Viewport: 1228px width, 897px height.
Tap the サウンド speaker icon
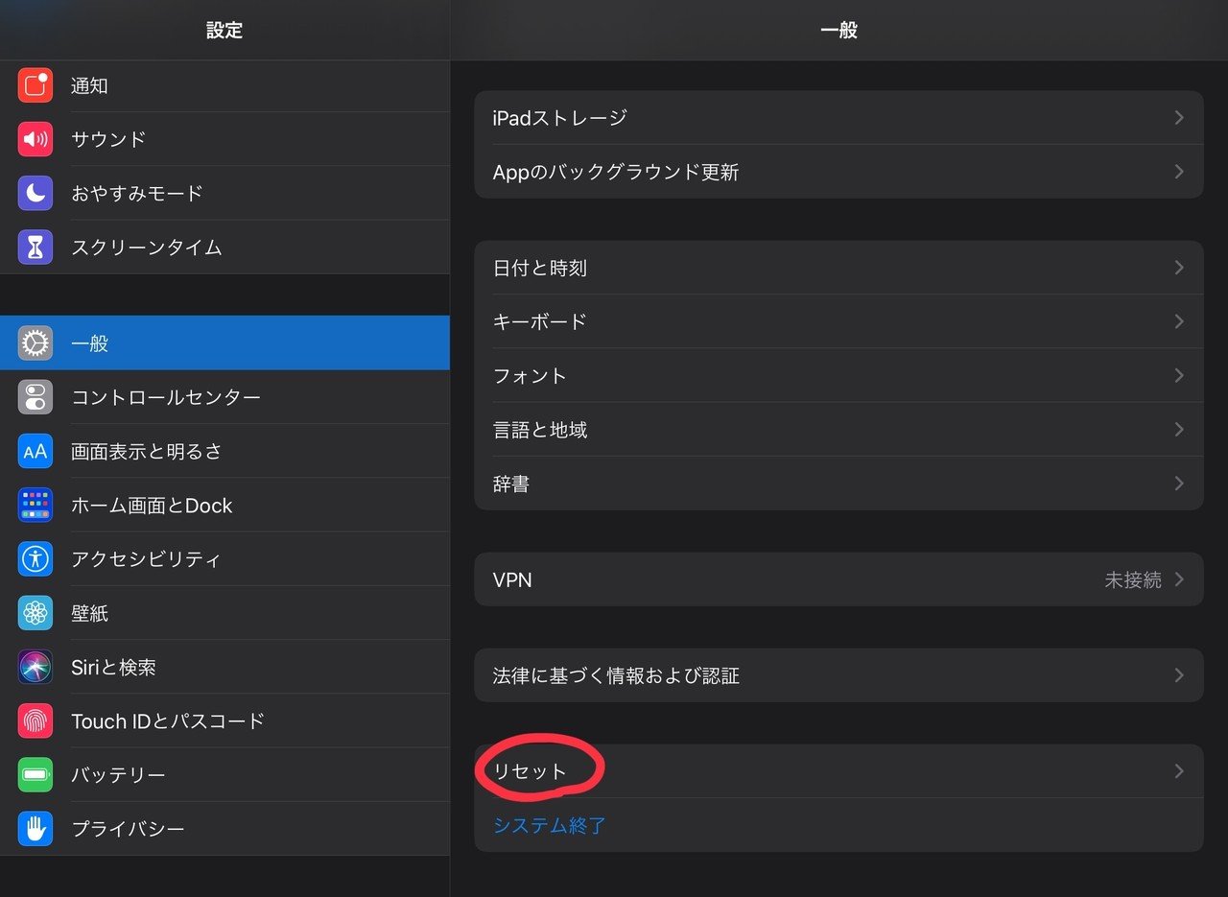(x=35, y=139)
